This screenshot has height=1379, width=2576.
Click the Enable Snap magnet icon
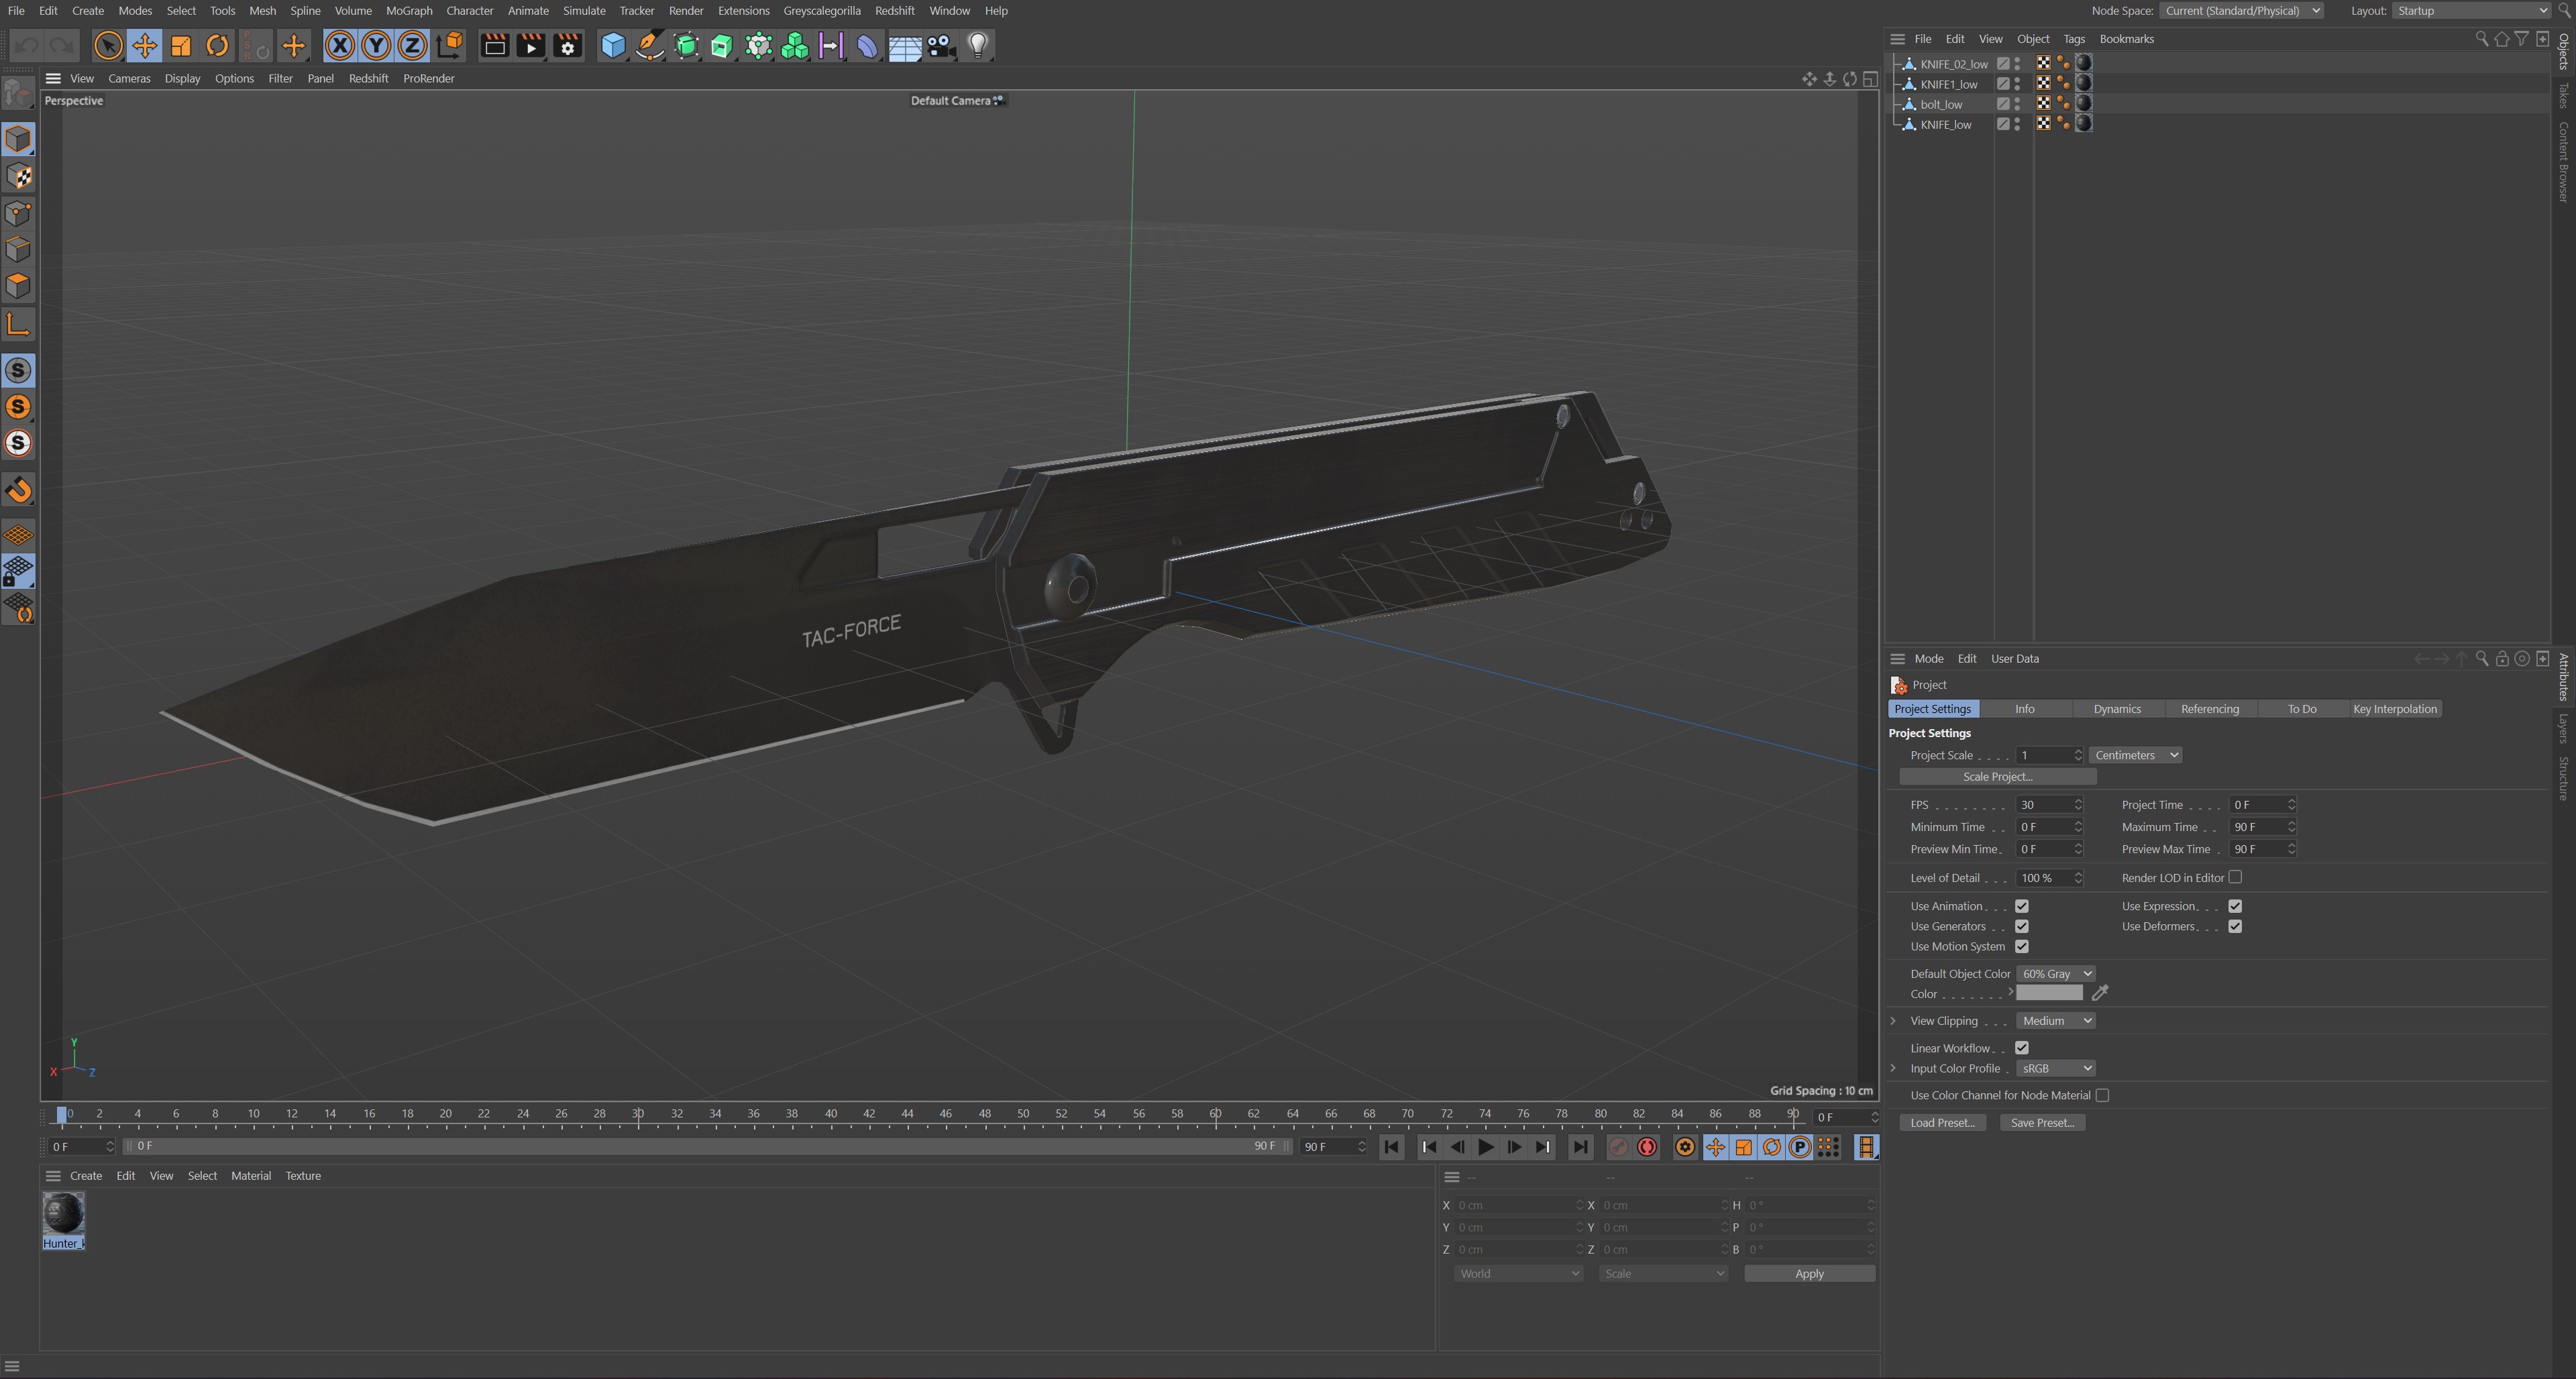[19, 490]
